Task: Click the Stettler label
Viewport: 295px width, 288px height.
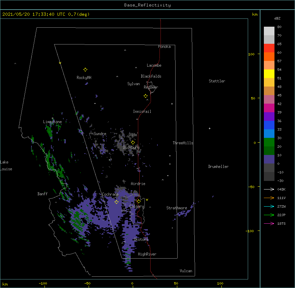Action: pyautogui.click(x=217, y=81)
